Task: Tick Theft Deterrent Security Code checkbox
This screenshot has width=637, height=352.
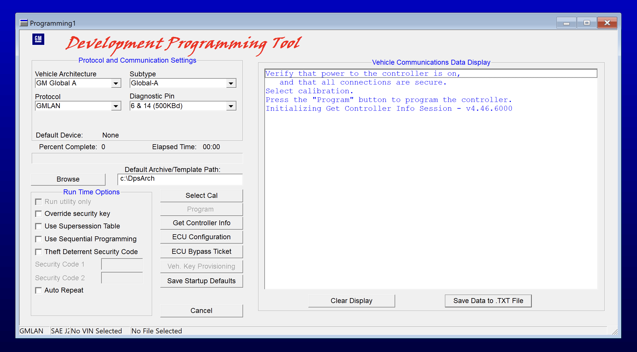Action: [38, 252]
